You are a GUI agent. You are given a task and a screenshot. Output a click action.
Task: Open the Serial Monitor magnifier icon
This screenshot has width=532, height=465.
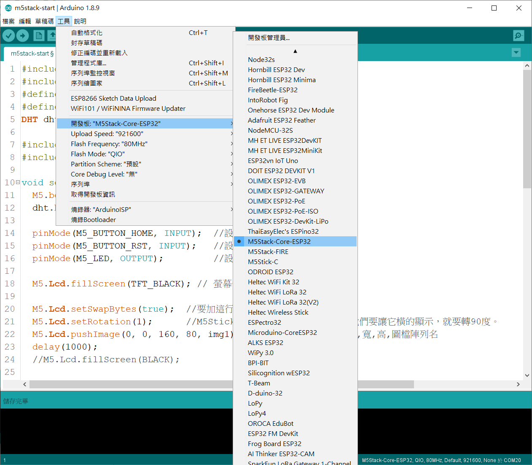click(x=519, y=36)
